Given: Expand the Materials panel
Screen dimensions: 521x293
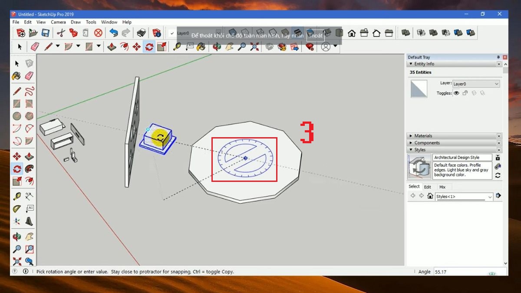Looking at the screenshot, I should [x=454, y=136].
